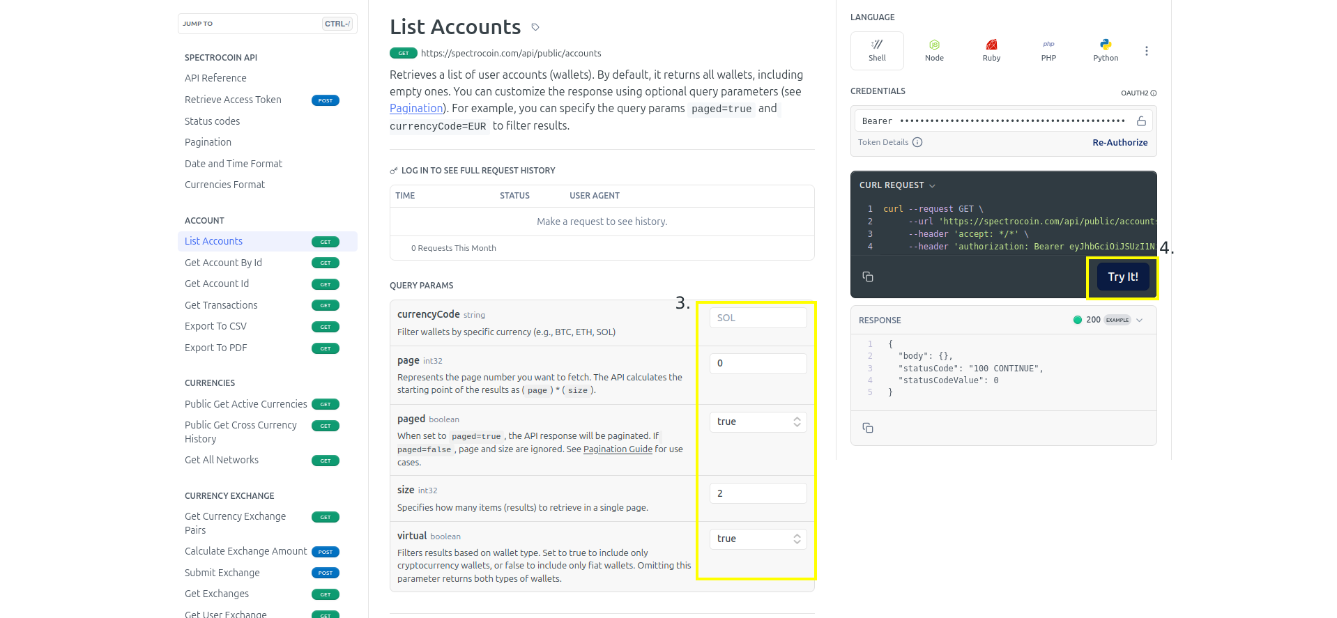Focus the size input field
This screenshot has height=618, width=1337.
[x=758, y=493]
